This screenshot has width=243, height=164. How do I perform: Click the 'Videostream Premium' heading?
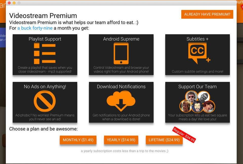coord(43,16)
